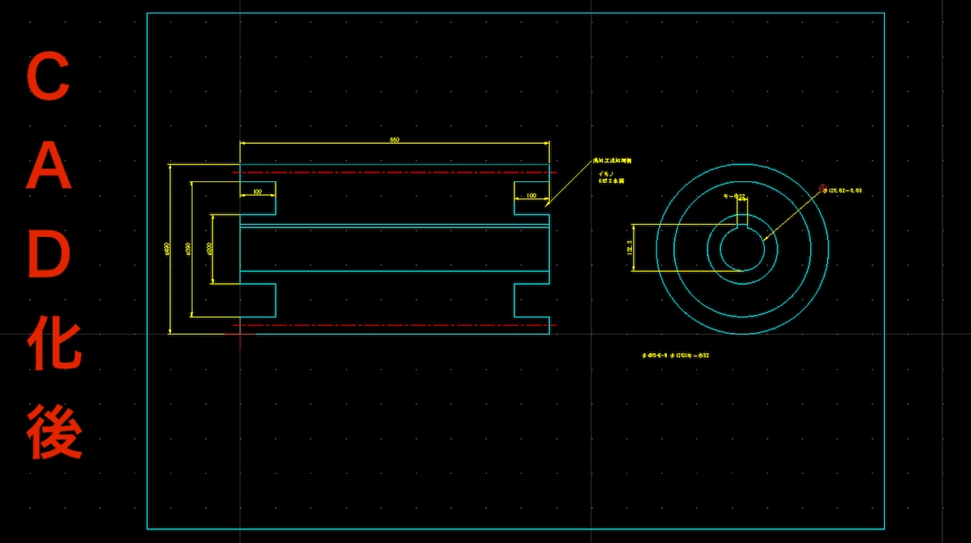The width and height of the screenshot is (971, 543).
Task: Select the 880 overall length dimension text
Action: pyautogui.click(x=395, y=140)
